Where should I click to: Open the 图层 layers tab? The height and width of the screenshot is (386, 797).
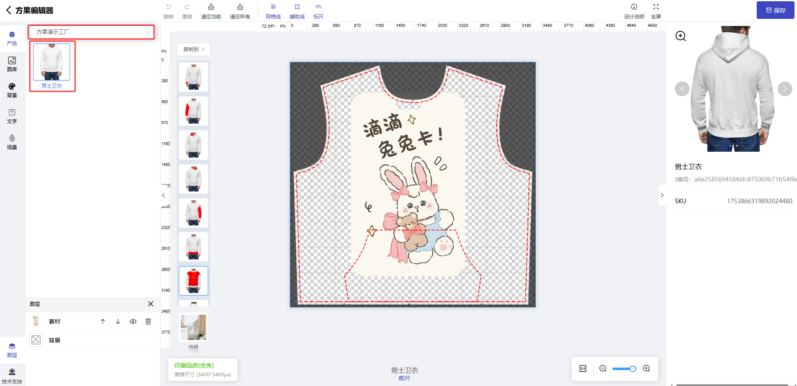12,350
